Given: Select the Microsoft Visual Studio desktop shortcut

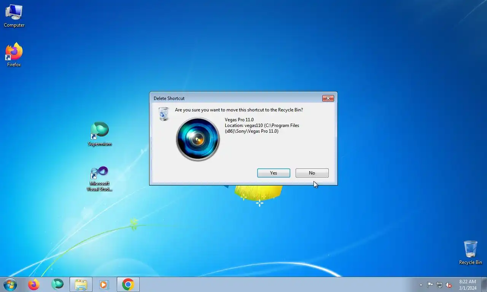Looking at the screenshot, I should 100,179.
